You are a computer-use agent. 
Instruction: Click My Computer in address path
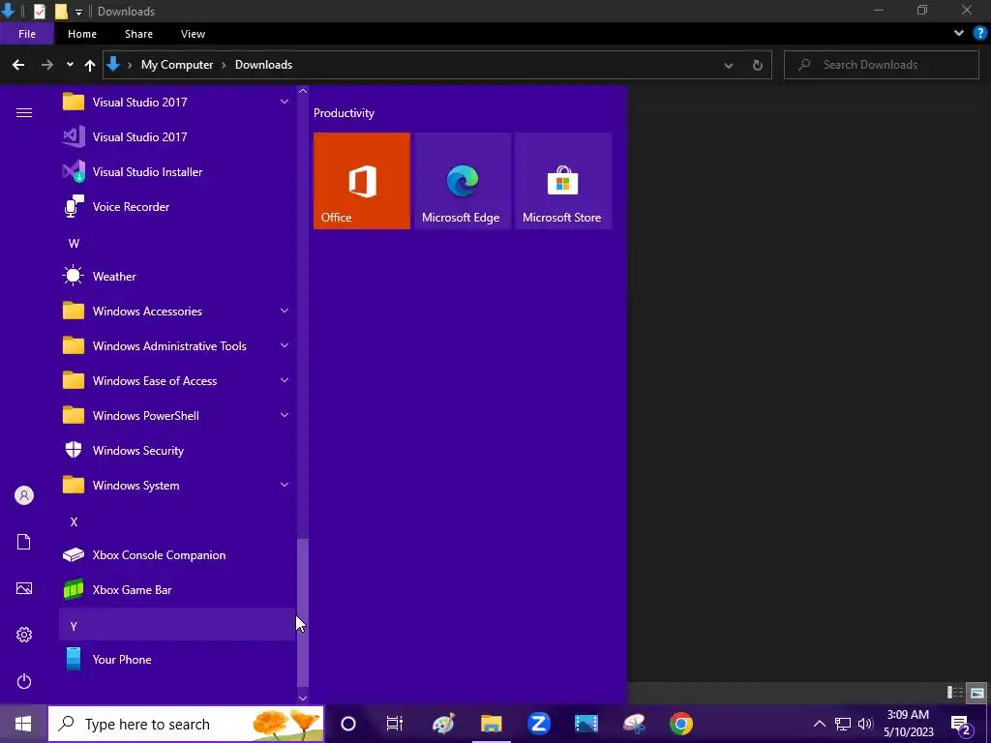[177, 65]
